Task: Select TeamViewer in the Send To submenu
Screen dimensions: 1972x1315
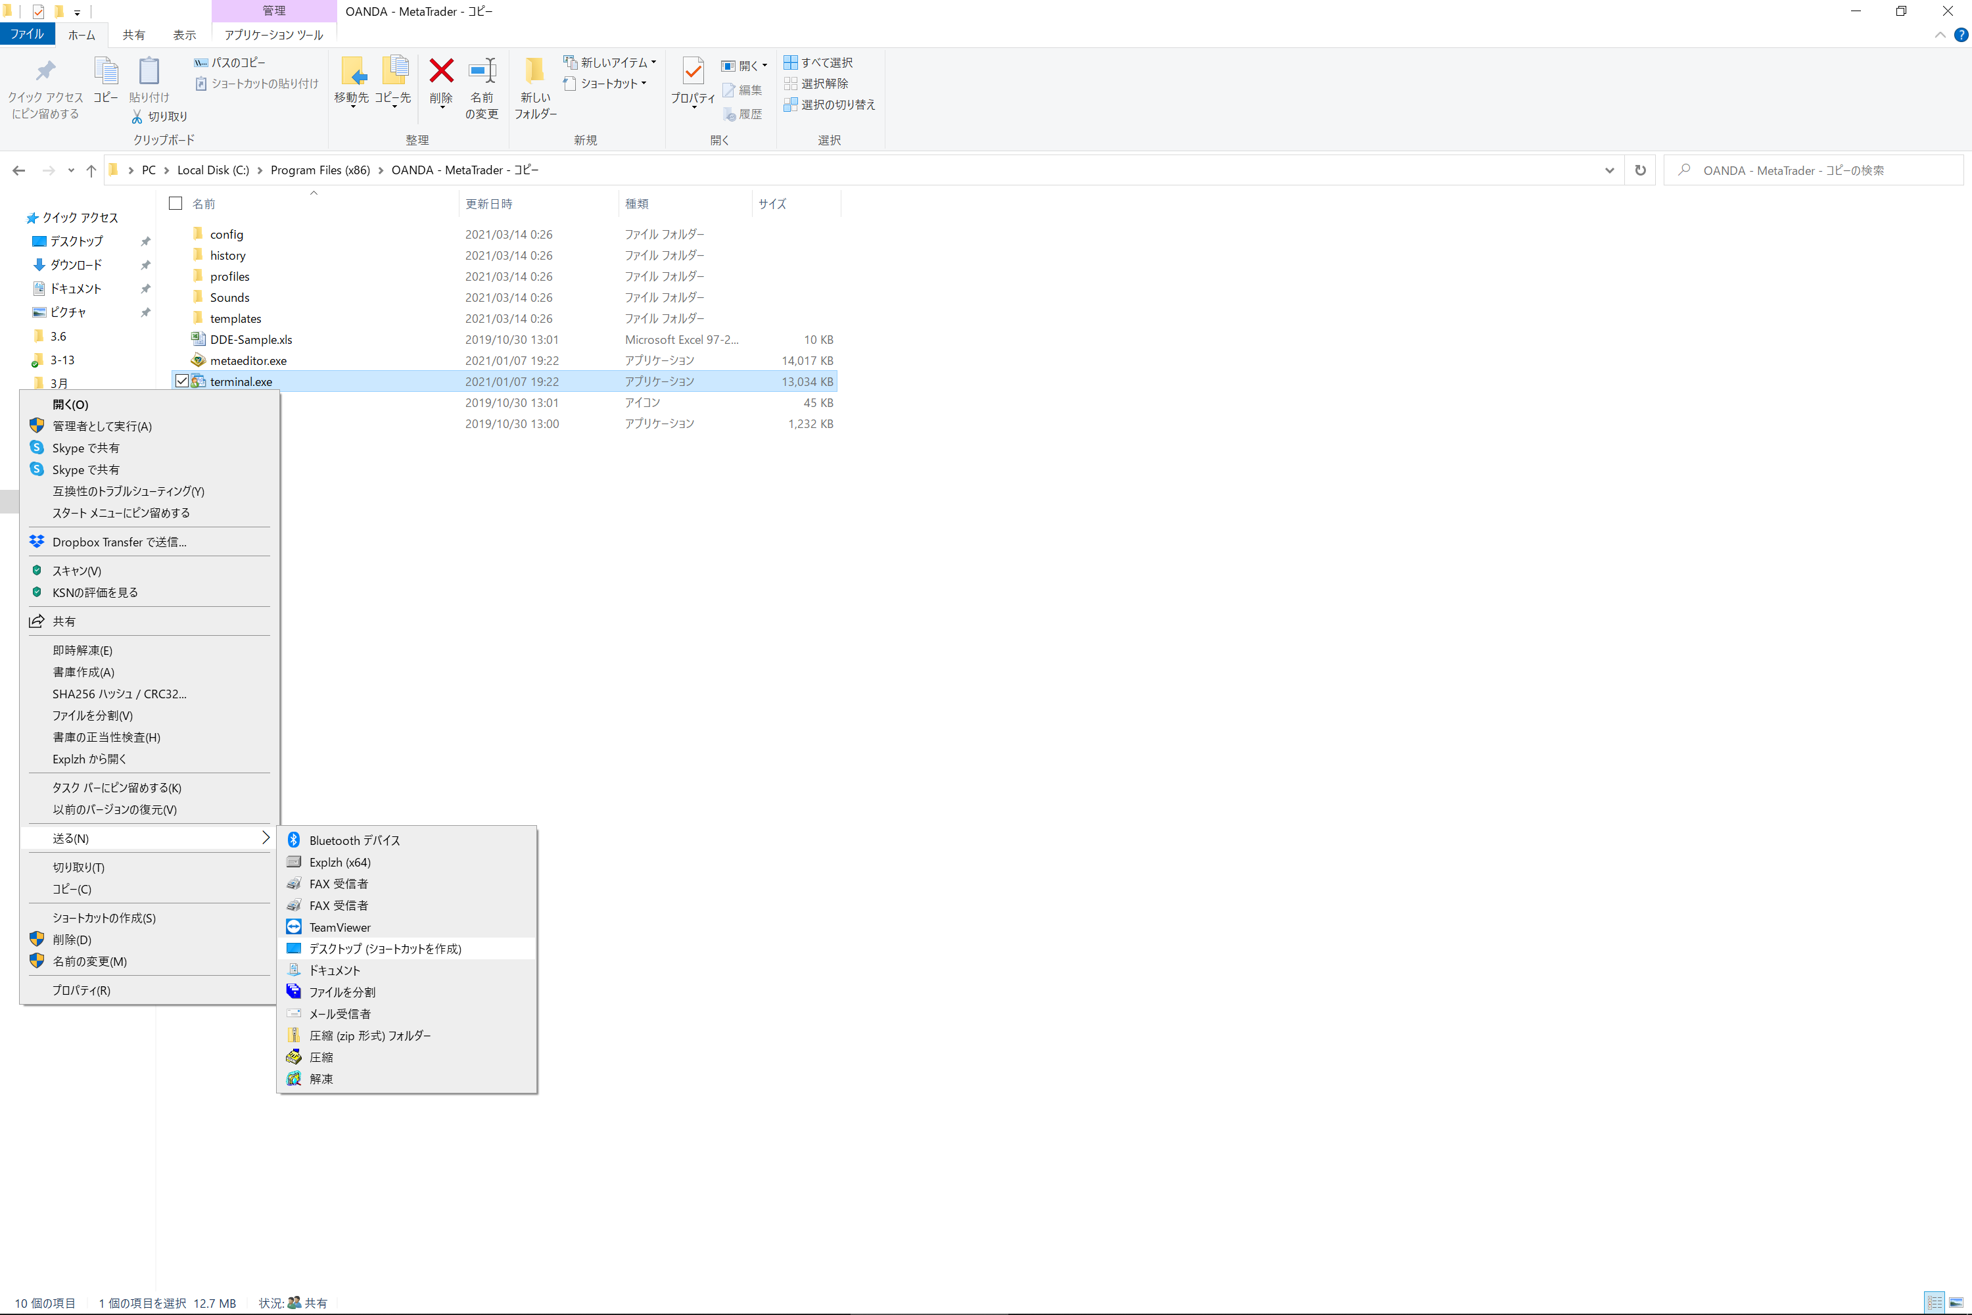Action: tap(340, 926)
